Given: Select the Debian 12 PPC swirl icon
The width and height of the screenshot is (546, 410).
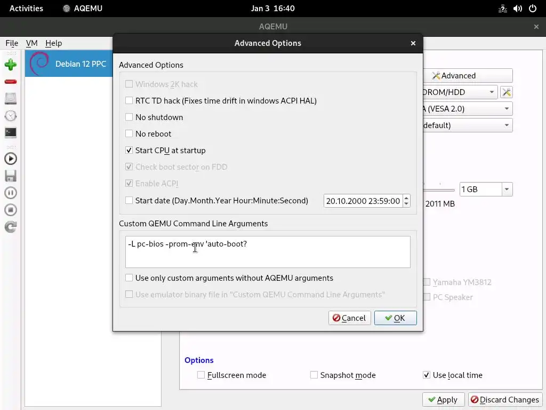Looking at the screenshot, I should pos(39,64).
